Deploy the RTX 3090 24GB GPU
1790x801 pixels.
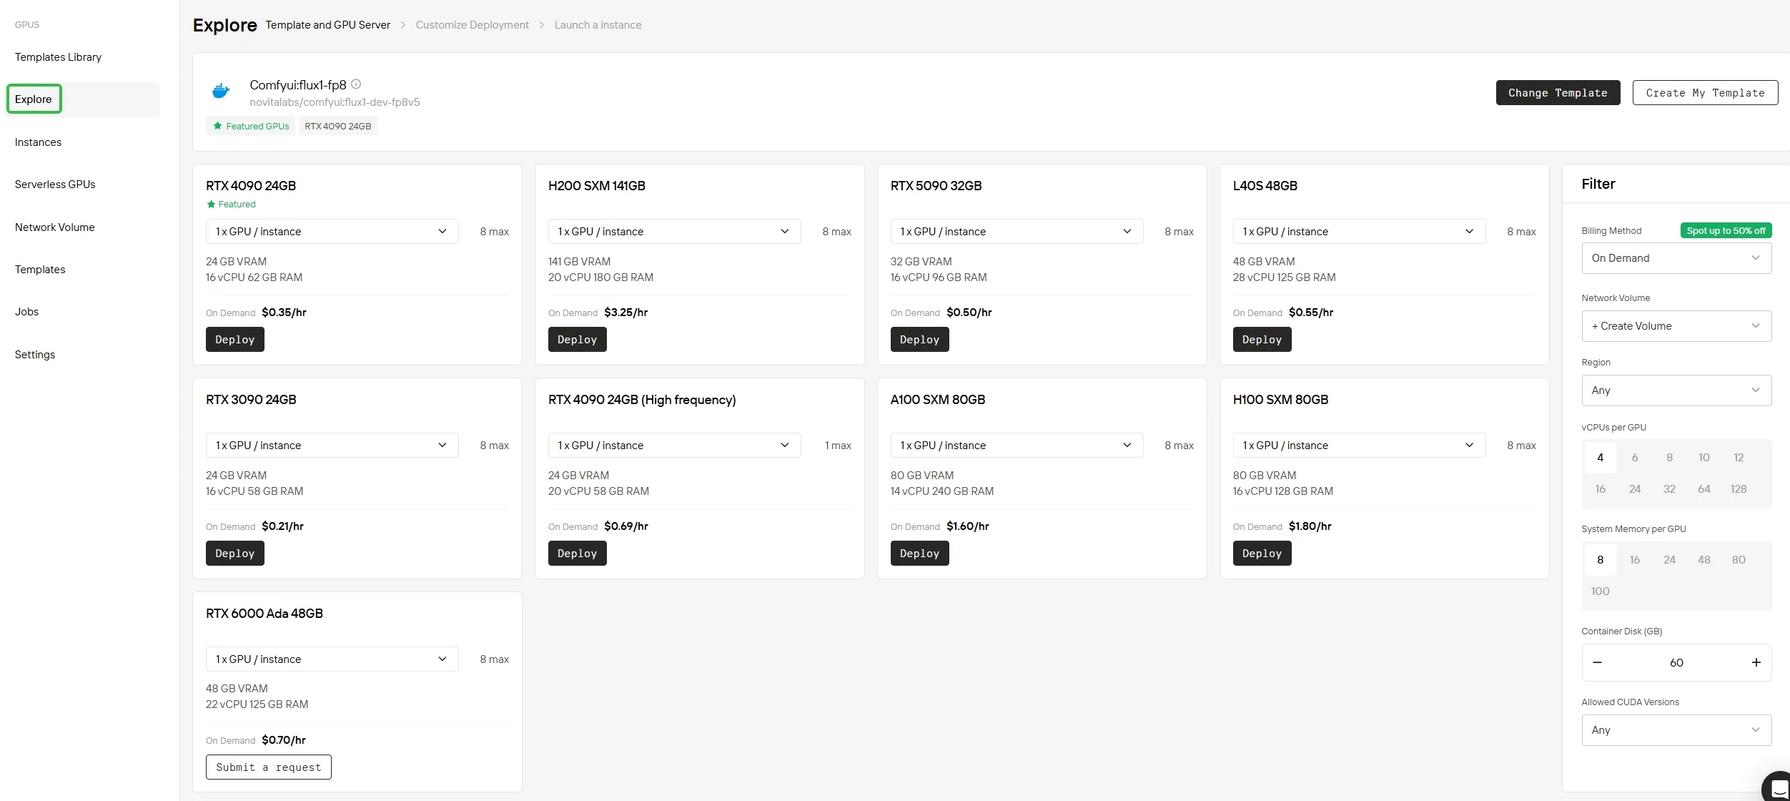[235, 554]
